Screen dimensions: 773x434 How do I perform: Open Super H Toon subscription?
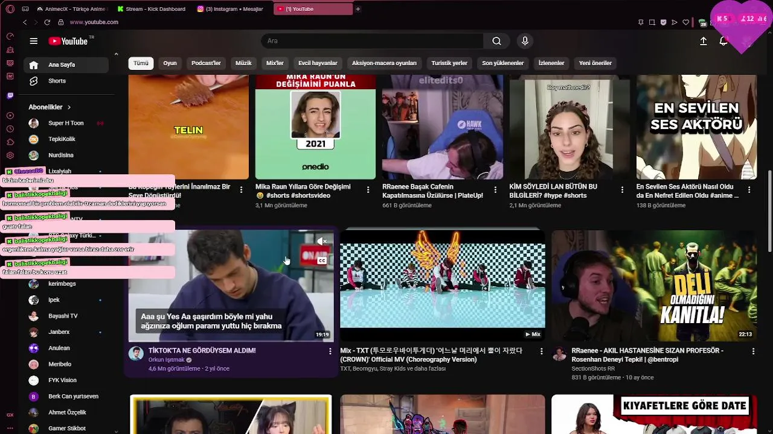(66, 123)
